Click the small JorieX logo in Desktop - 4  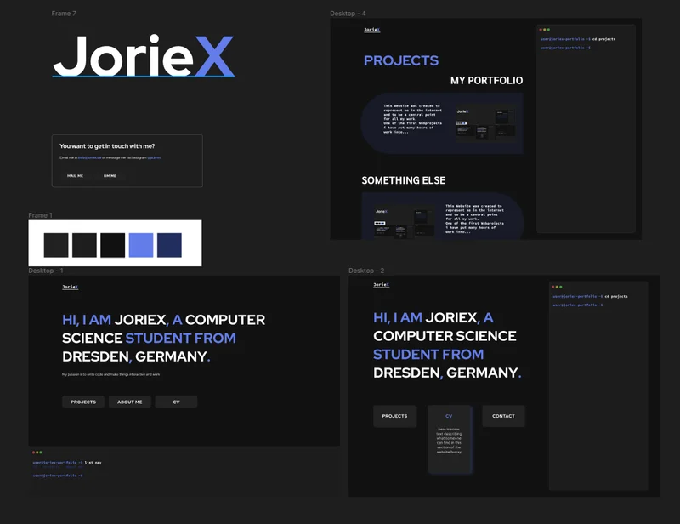click(371, 30)
